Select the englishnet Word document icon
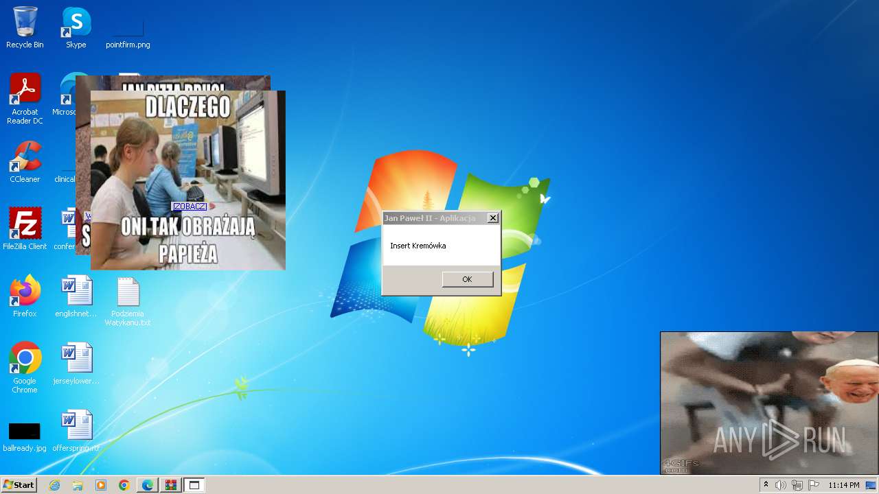This screenshot has width=879, height=494. pos(76,296)
